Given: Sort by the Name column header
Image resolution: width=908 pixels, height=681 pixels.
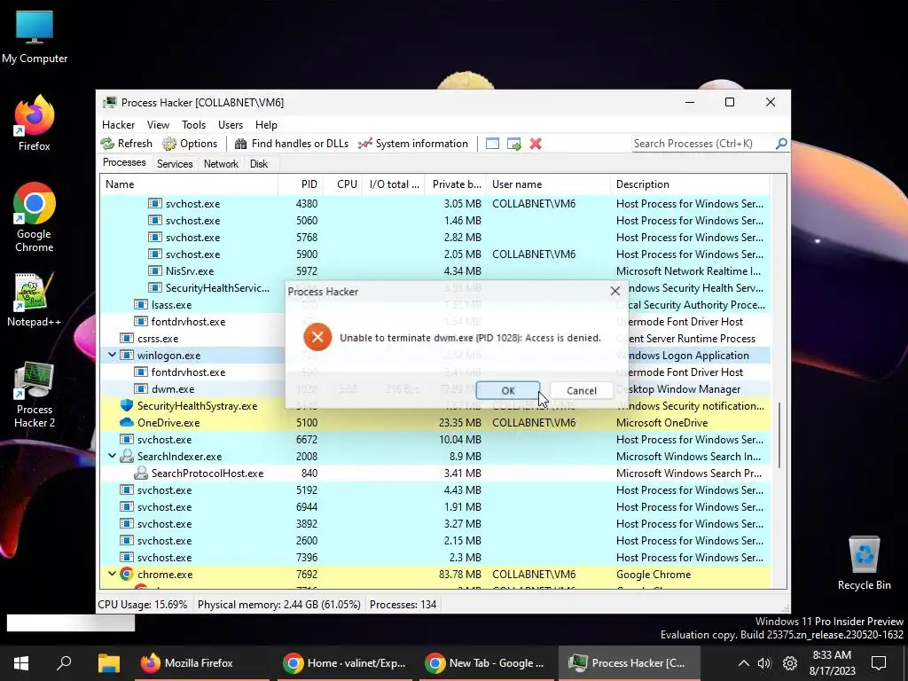Looking at the screenshot, I should click(x=190, y=184).
